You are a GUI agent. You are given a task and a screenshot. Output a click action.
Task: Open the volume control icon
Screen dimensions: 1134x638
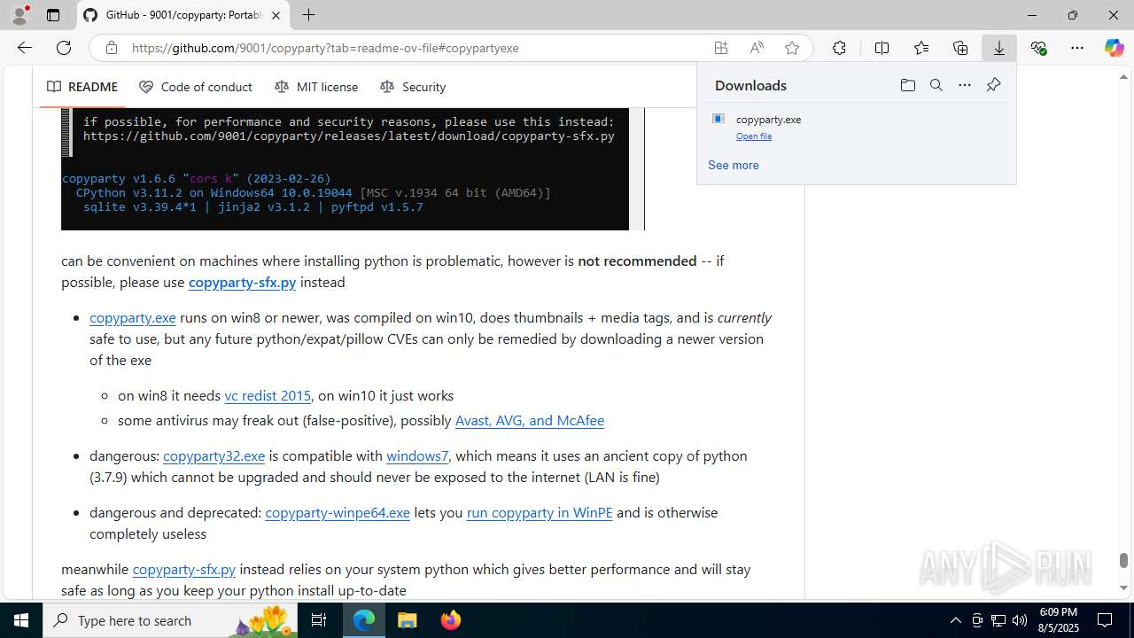point(1020,620)
